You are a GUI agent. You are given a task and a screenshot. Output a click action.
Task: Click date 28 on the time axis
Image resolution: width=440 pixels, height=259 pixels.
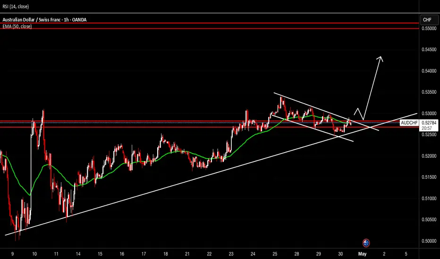point(296,254)
